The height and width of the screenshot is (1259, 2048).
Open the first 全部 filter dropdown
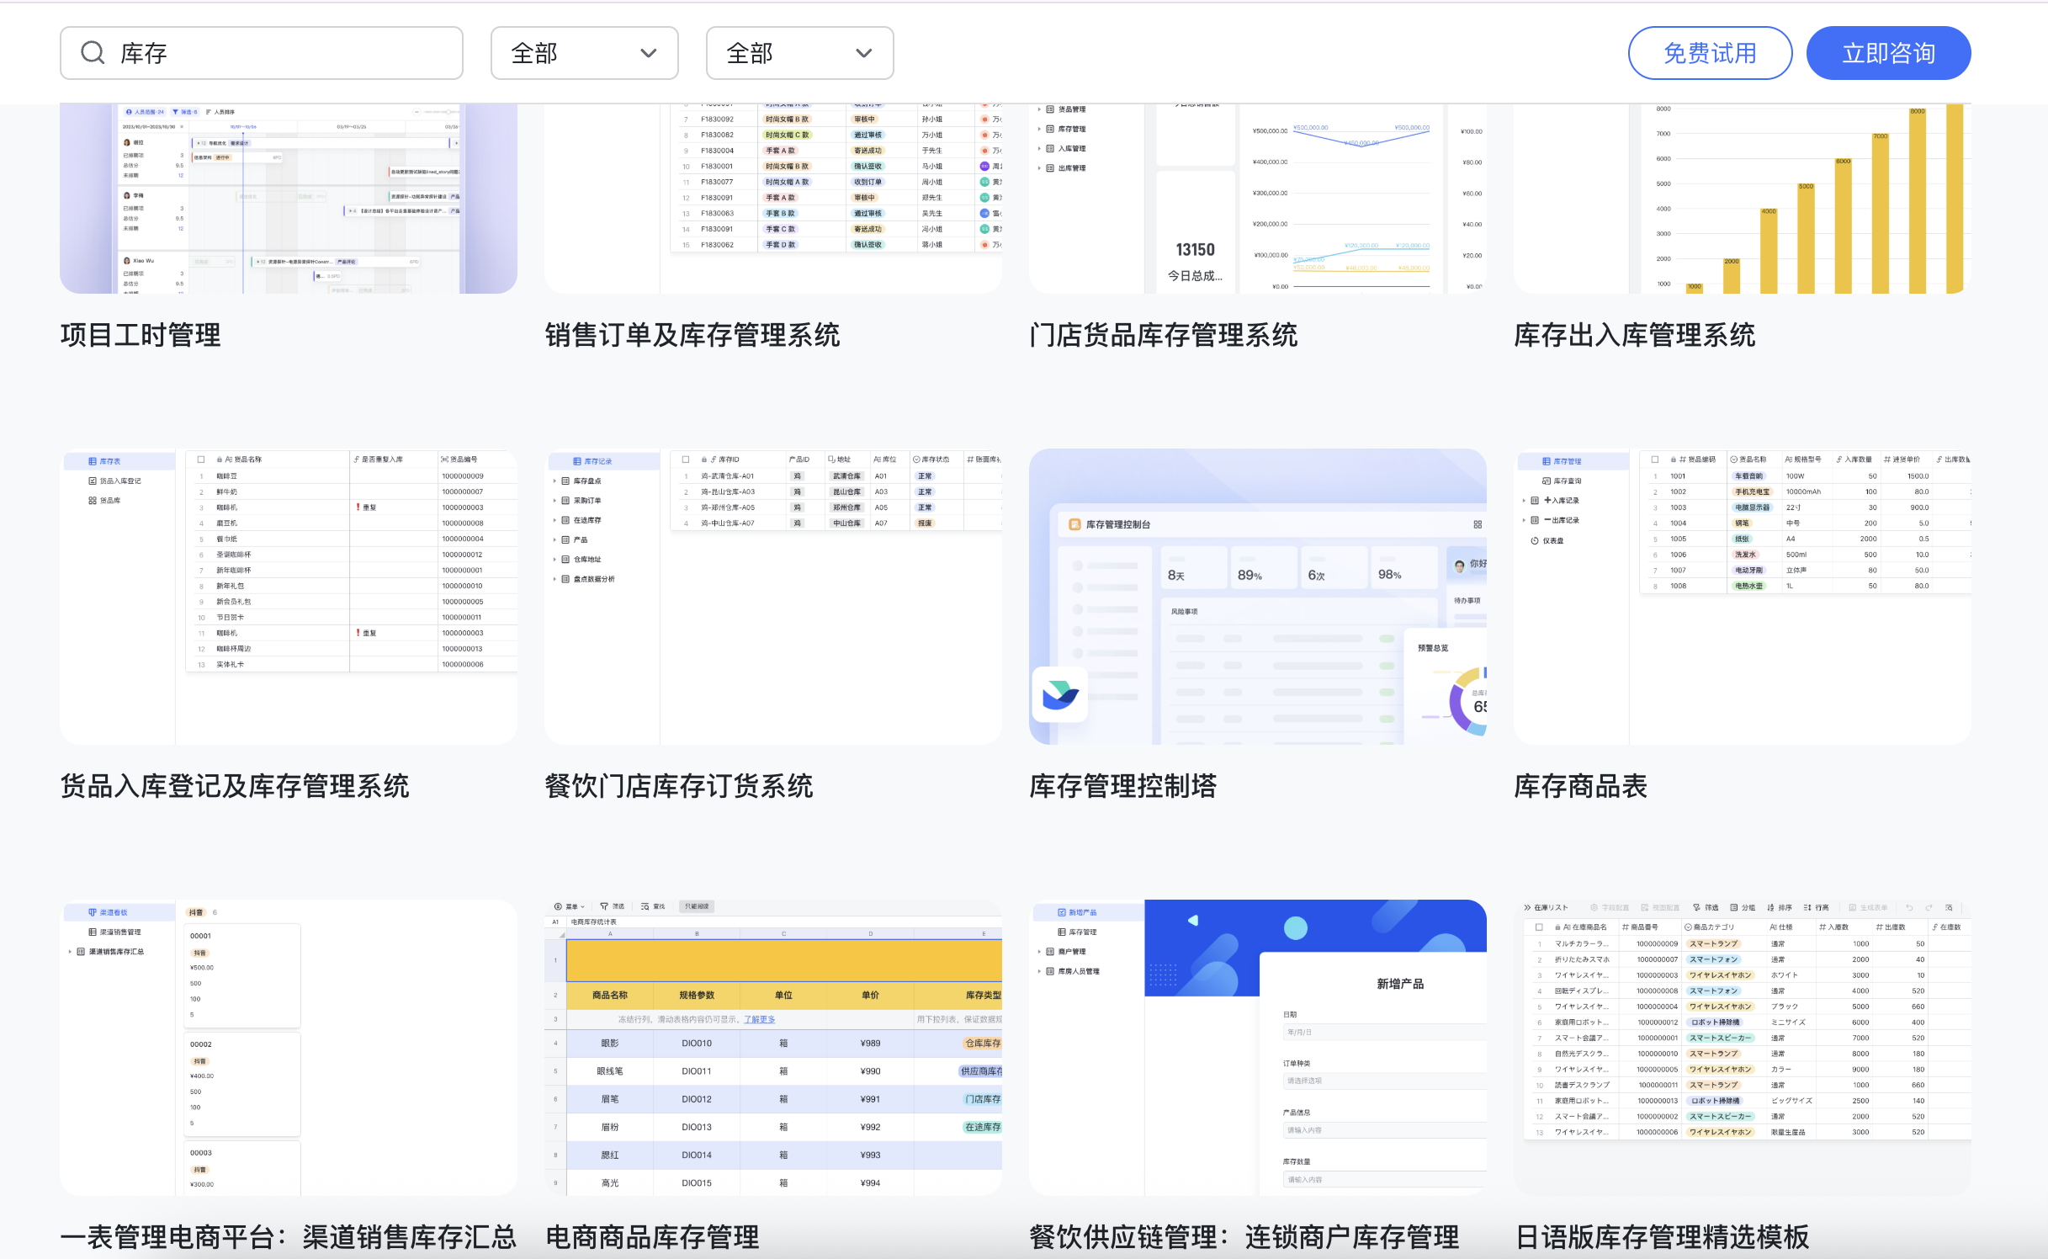584,53
